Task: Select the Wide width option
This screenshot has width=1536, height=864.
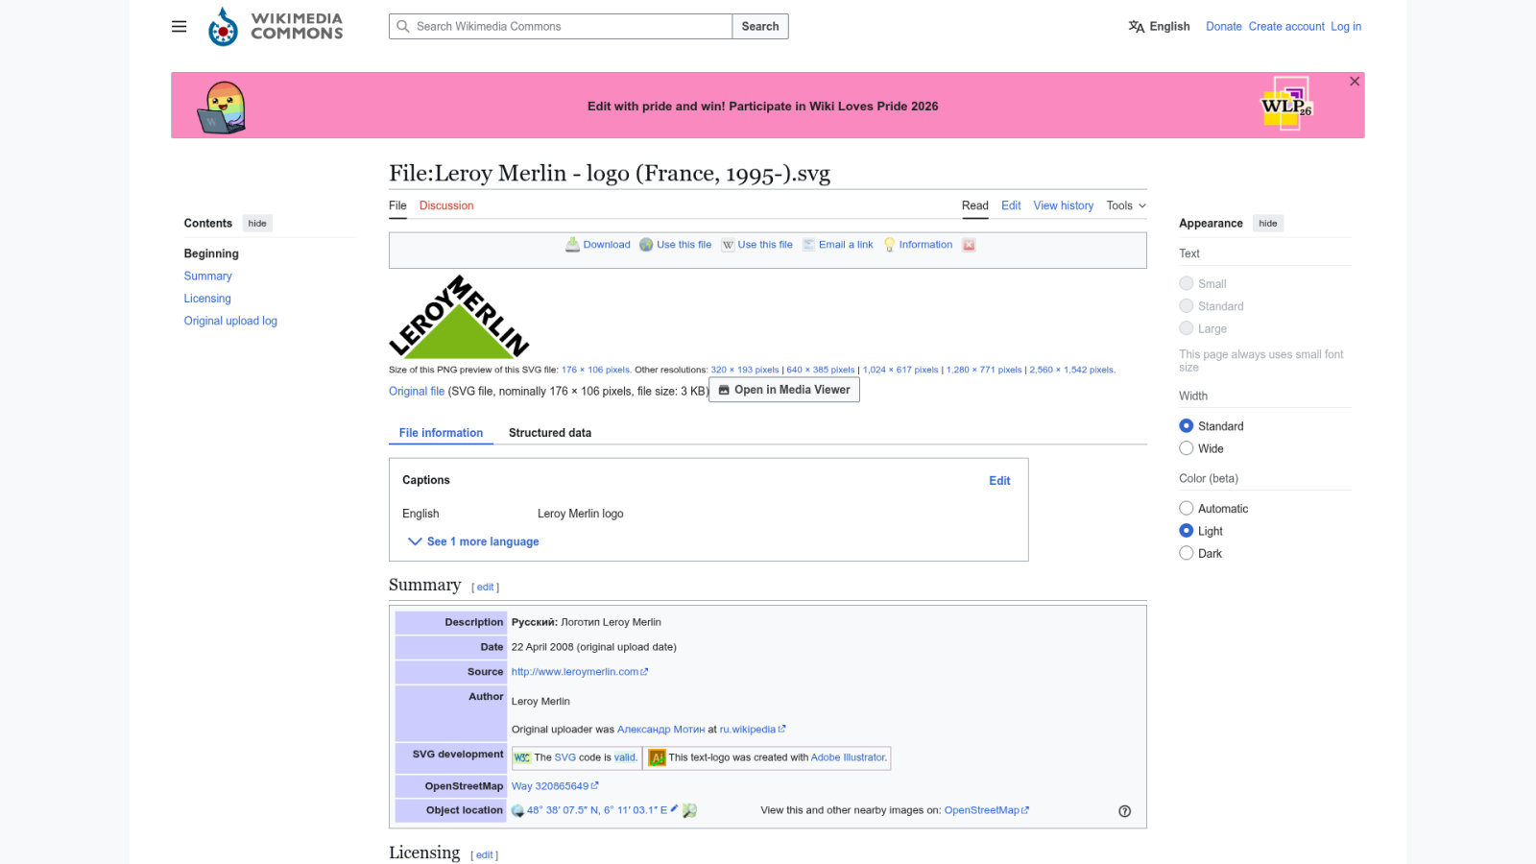Action: (1186, 448)
